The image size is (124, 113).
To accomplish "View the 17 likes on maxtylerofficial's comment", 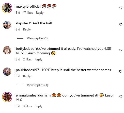I will click(28, 13).
